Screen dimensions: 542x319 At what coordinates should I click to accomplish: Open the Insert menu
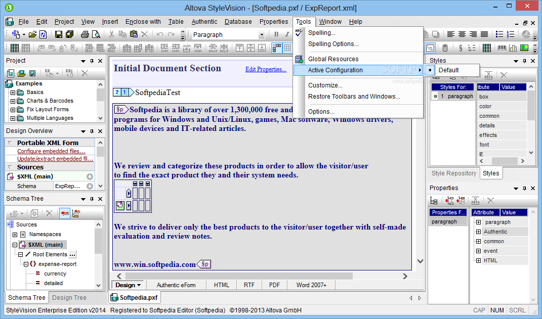click(x=110, y=22)
